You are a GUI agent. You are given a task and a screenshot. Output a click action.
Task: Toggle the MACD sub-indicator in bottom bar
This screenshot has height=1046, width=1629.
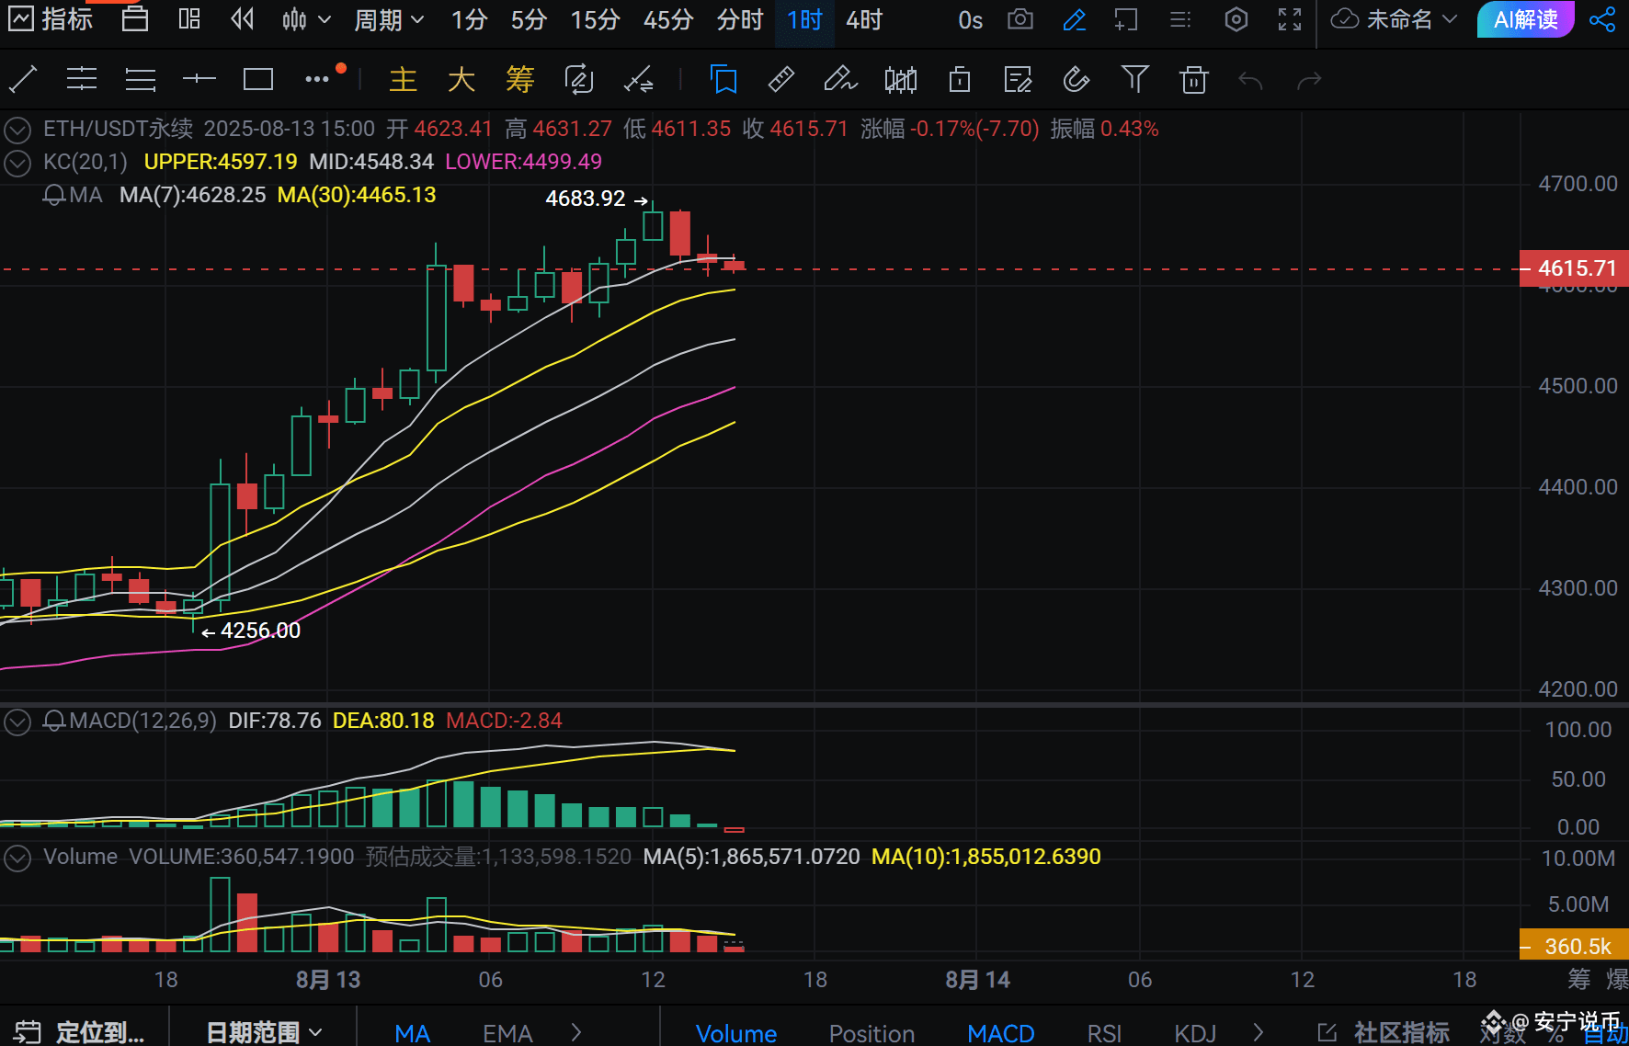[x=1001, y=1033]
